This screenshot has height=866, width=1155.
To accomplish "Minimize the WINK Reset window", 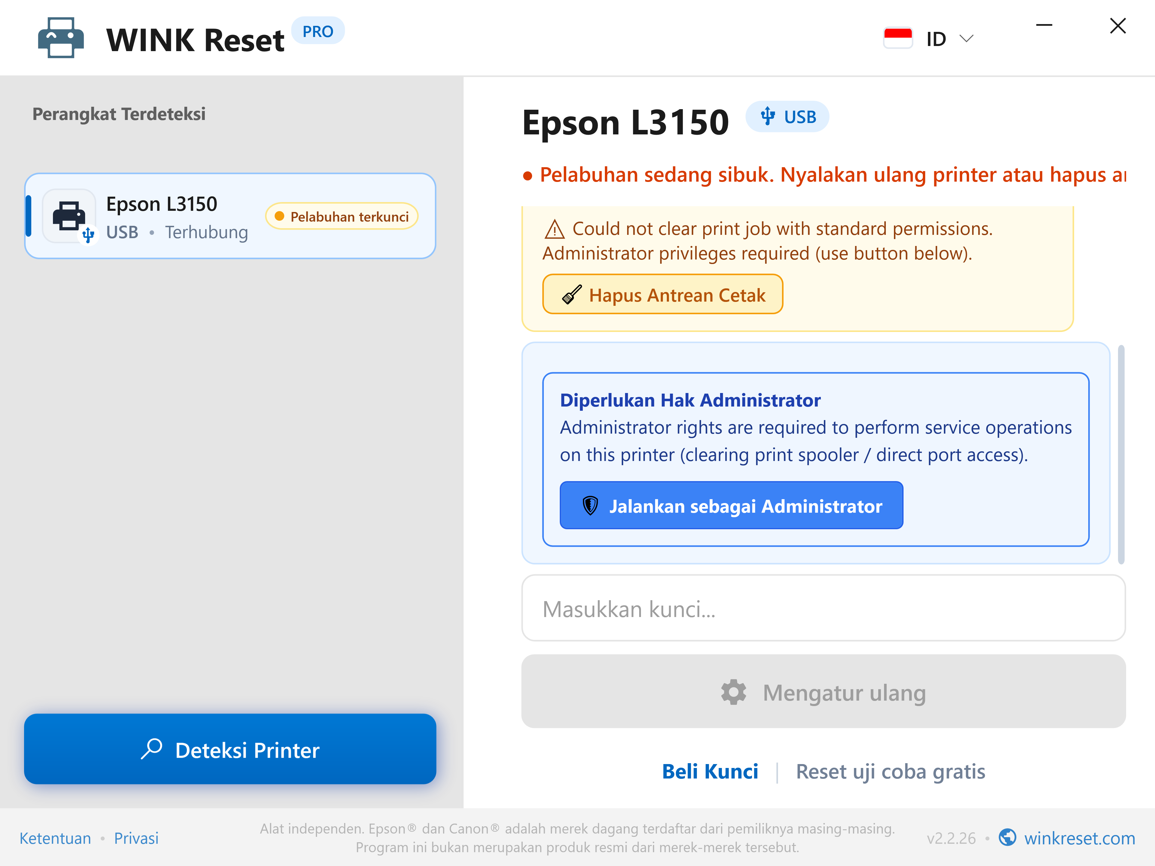I will click(x=1044, y=25).
